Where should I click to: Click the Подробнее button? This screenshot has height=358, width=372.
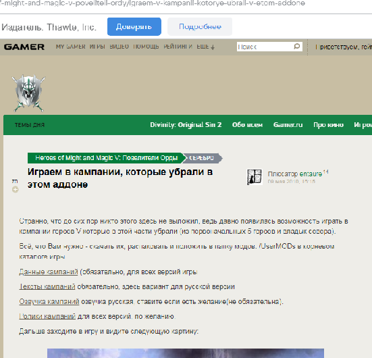200,26
